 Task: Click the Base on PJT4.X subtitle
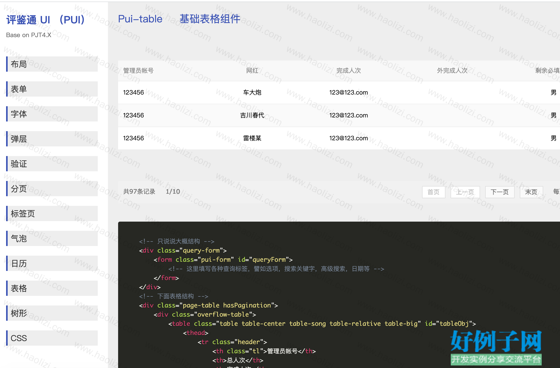(29, 35)
